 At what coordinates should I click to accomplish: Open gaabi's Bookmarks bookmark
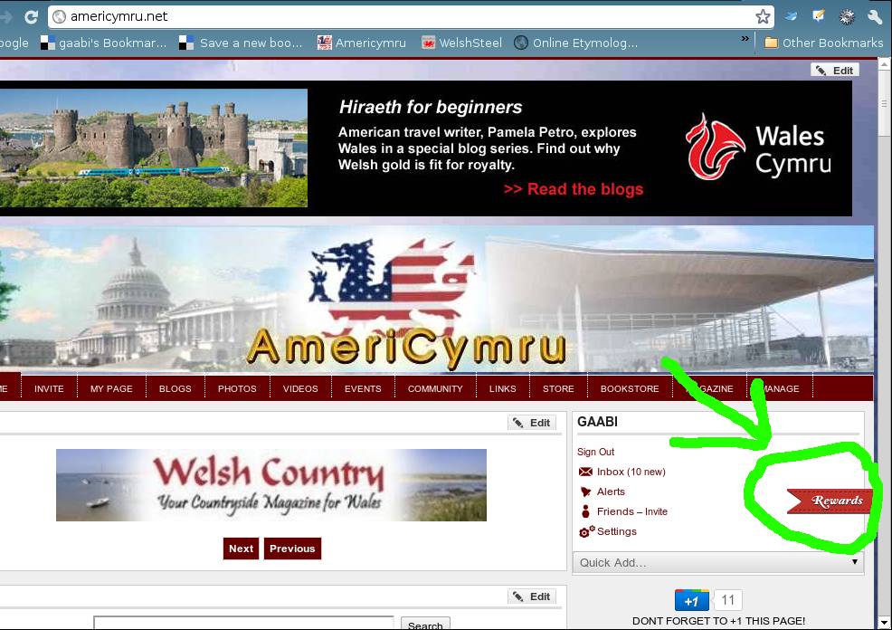coord(103,43)
